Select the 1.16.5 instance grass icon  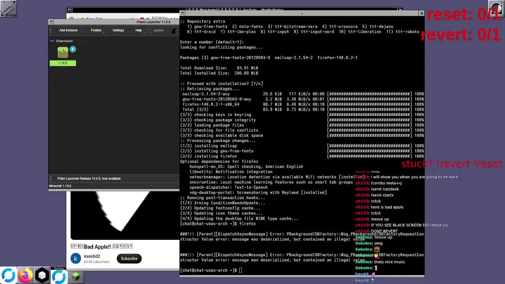[x=63, y=52]
